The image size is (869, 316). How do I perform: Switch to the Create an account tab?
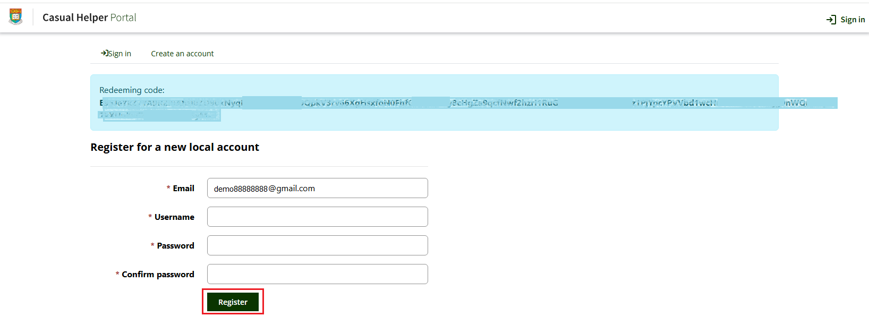(182, 54)
